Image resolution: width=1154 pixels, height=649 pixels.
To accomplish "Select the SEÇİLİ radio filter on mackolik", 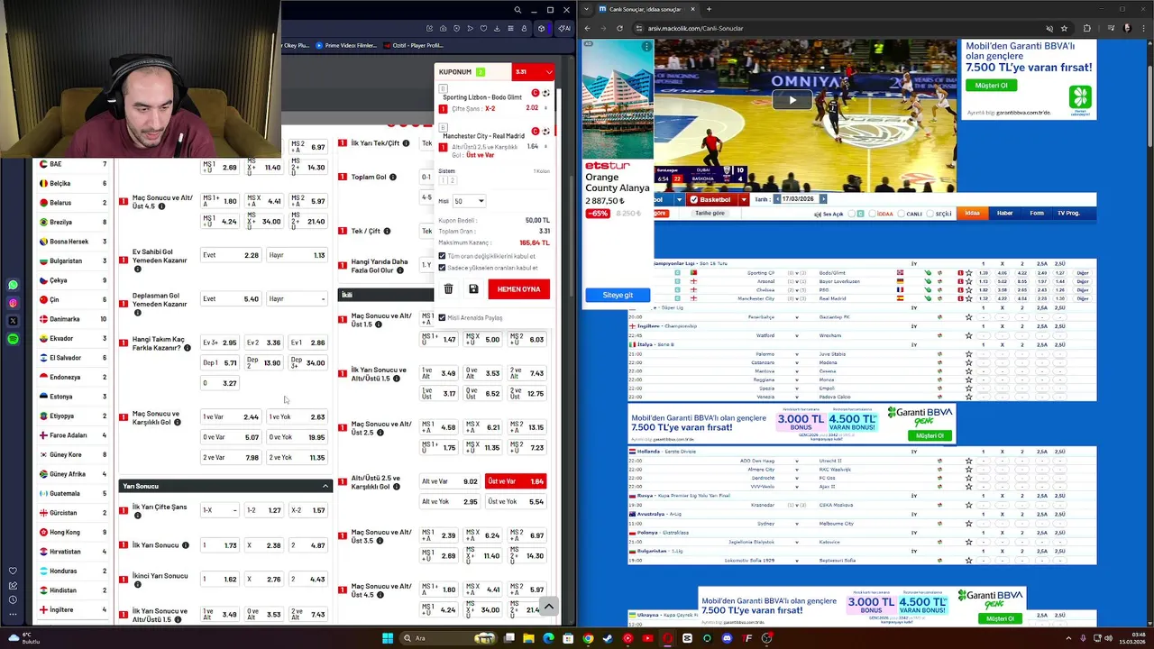I will (x=930, y=214).
